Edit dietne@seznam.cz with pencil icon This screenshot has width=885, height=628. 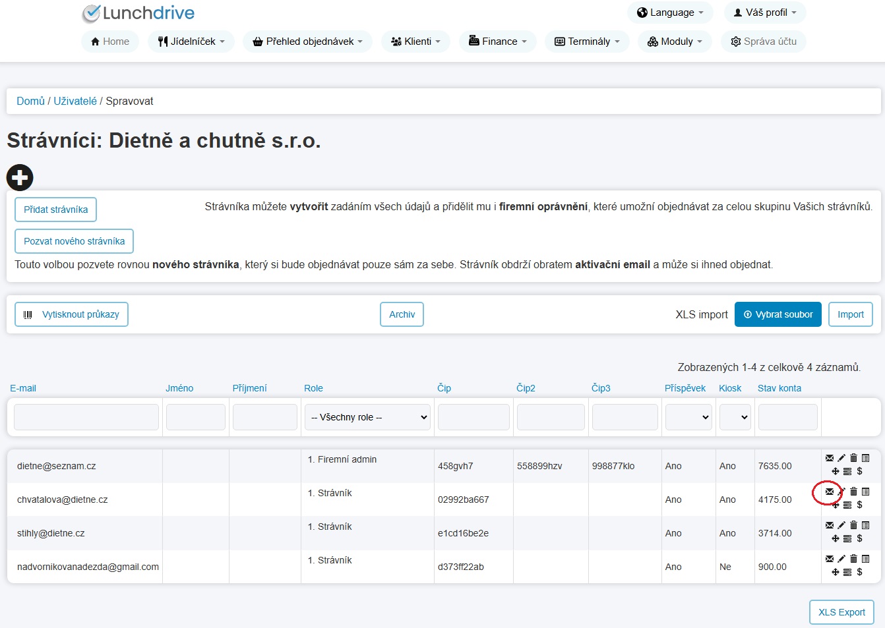[841, 458]
